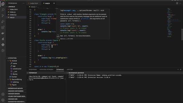This screenshot has height=103, width=183.
Task: Open the Source Control view
Action: tap(3, 15)
